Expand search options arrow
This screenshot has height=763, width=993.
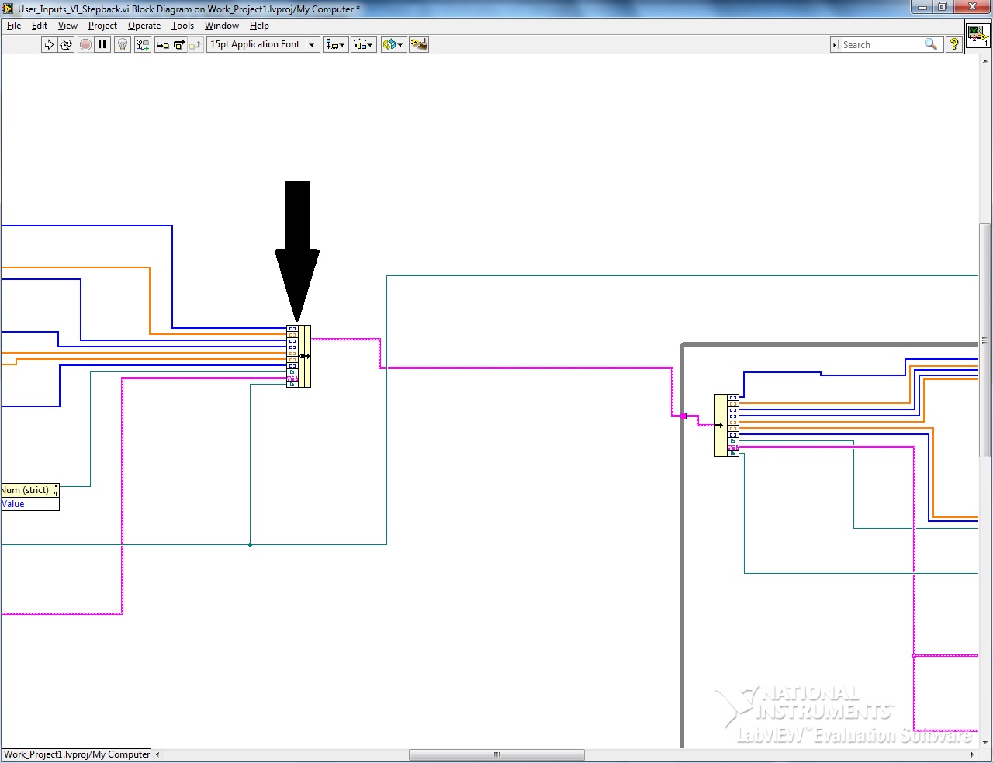(x=836, y=45)
